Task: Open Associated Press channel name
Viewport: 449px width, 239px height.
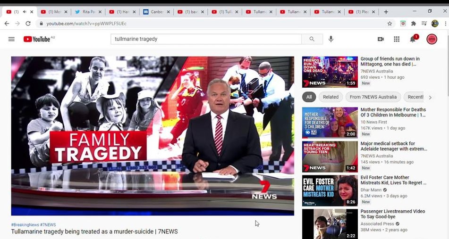Action: (x=377, y=224)
